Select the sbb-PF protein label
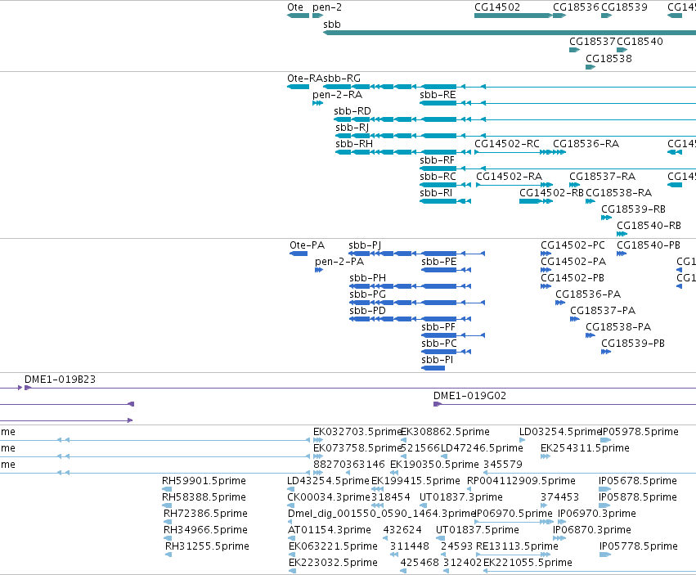 pyautogui.click(x=438, y=327)
